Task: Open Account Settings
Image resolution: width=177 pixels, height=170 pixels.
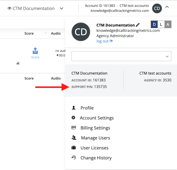Action: pyautogui.click(x=97, y=118)
